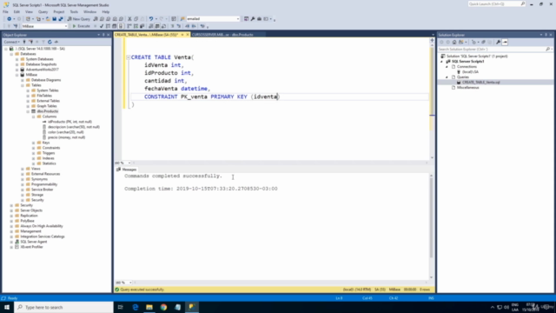Click the Navigate Backward circle icon
The image size is (556, 313).
pyautogui.click(x=9, y=19)
